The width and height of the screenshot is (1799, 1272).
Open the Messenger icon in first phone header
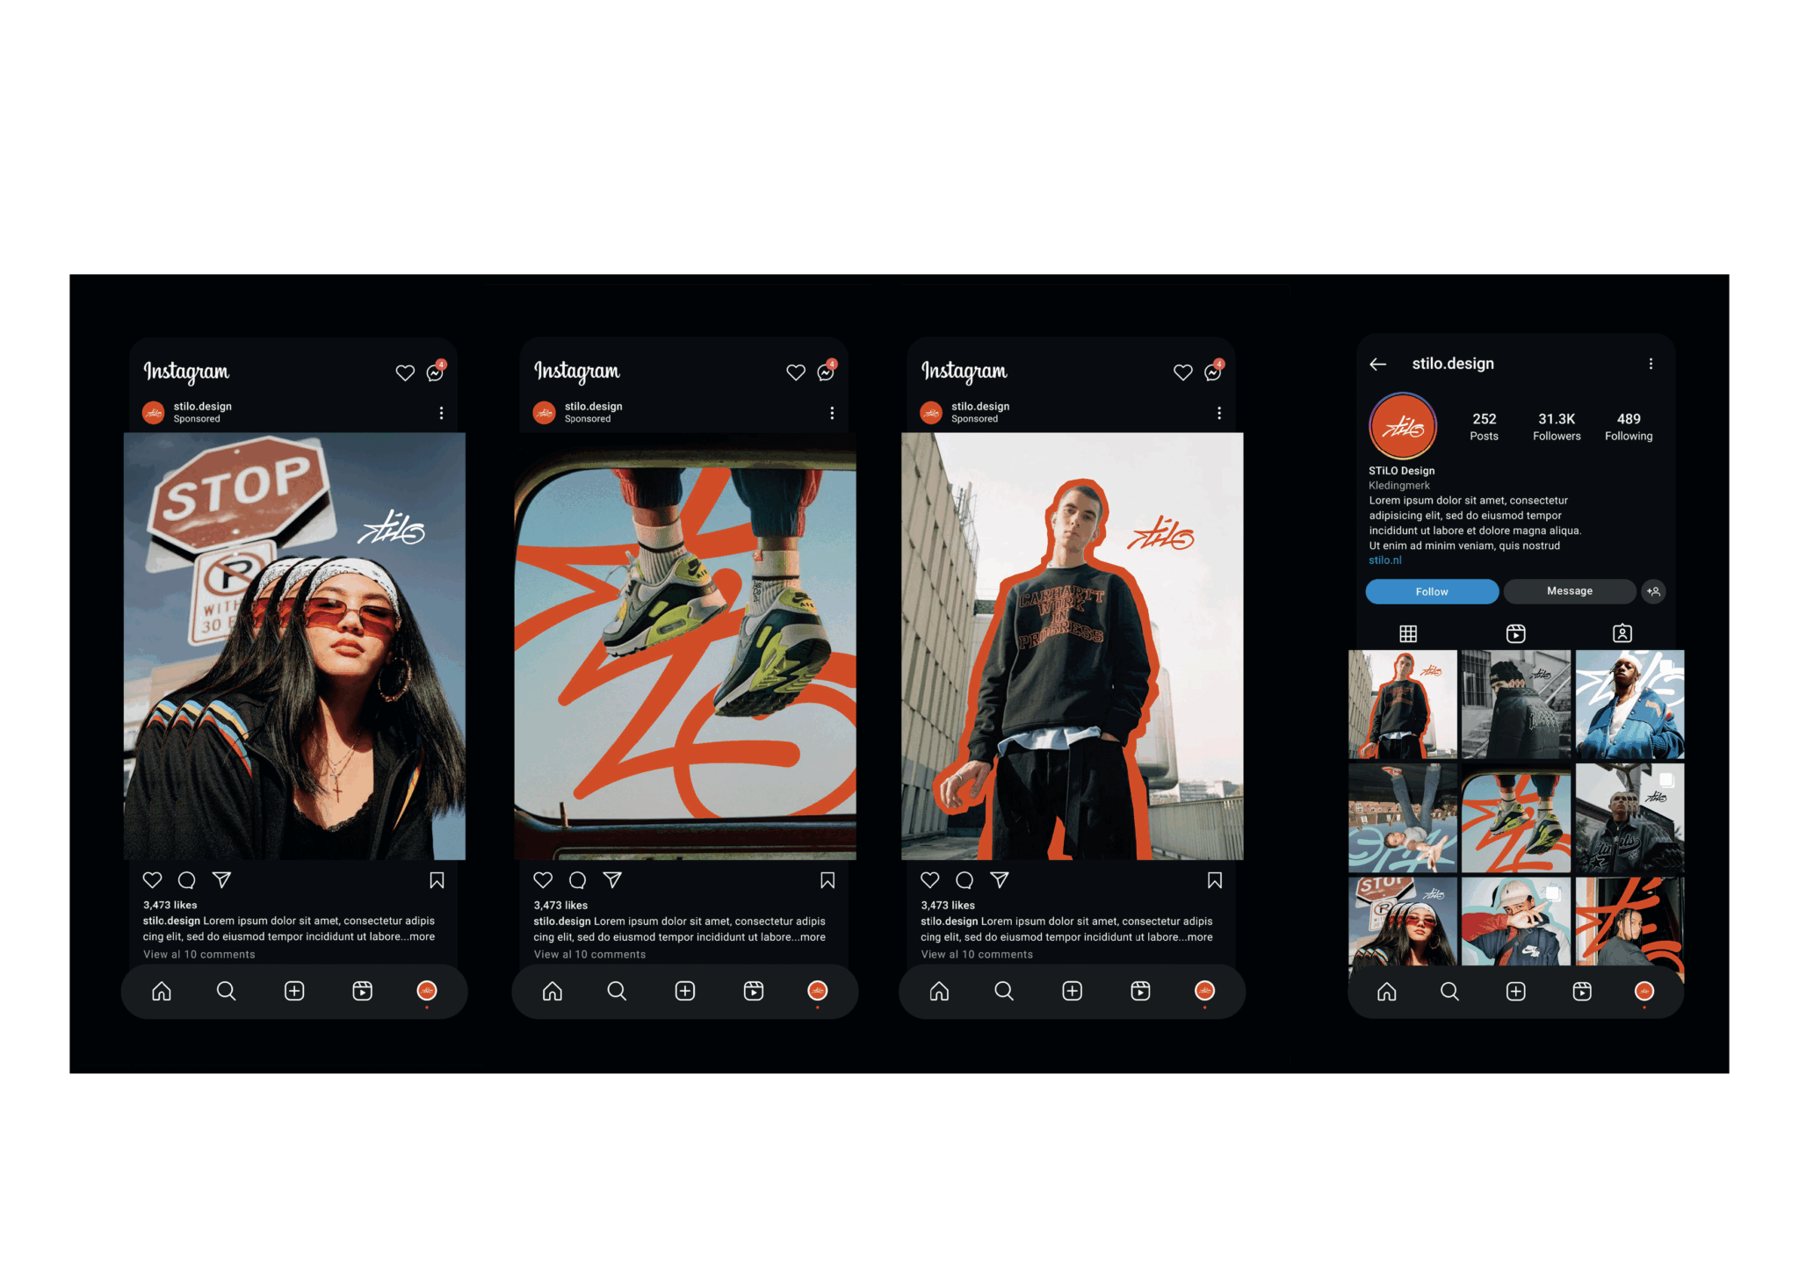tap(435, 372)
